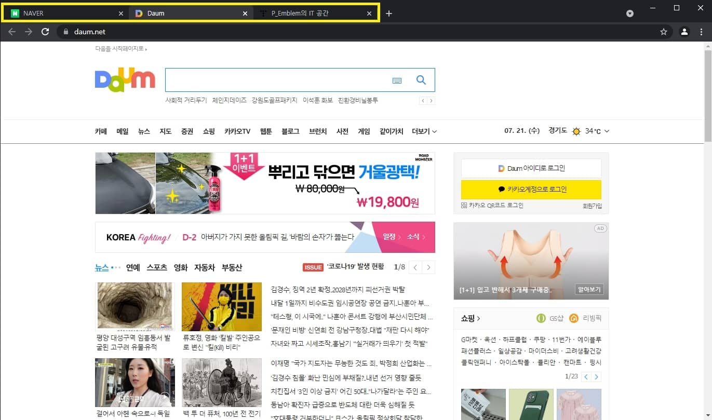
Task: Open the 고구려 유물유적 news thumbnail
Action: [134, 306]
